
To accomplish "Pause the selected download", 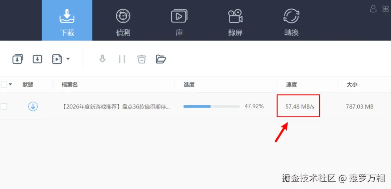I will tap(122, 59).
